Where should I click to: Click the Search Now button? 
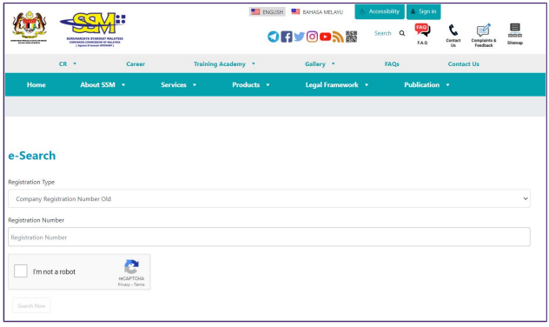(x=31, y=305)
